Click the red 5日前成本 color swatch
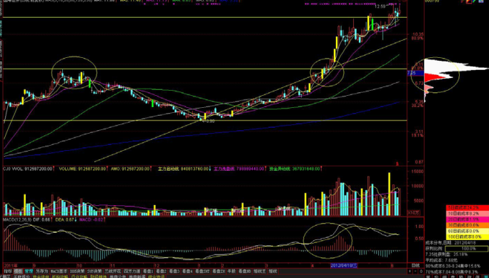Viewport: 489px width, 278px height. click(467, 207)
